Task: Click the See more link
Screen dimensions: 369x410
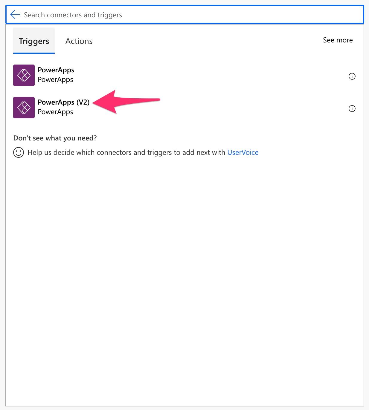Action: click(338, 40)
